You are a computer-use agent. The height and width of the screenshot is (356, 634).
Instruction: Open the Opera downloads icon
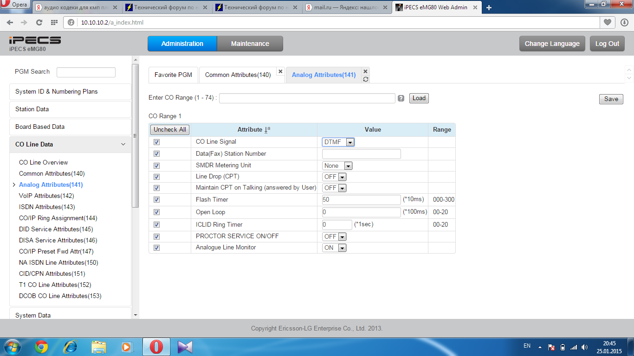624,22
